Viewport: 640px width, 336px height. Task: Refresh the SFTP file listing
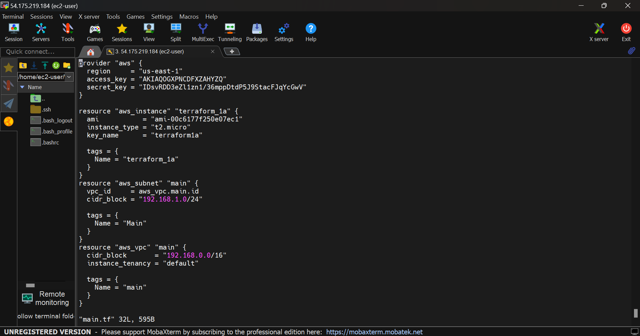click(x=56, y=65)
